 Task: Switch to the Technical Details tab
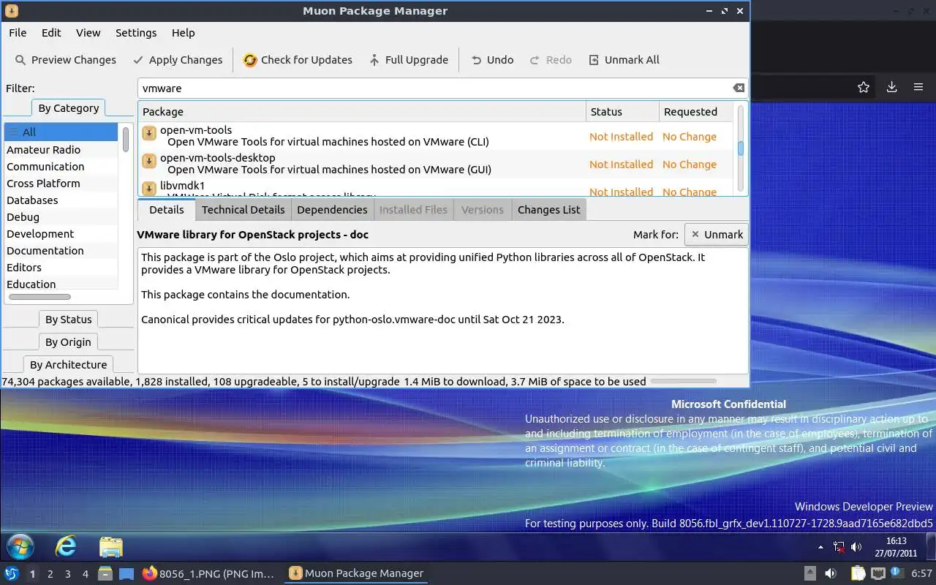click(243, 210)
